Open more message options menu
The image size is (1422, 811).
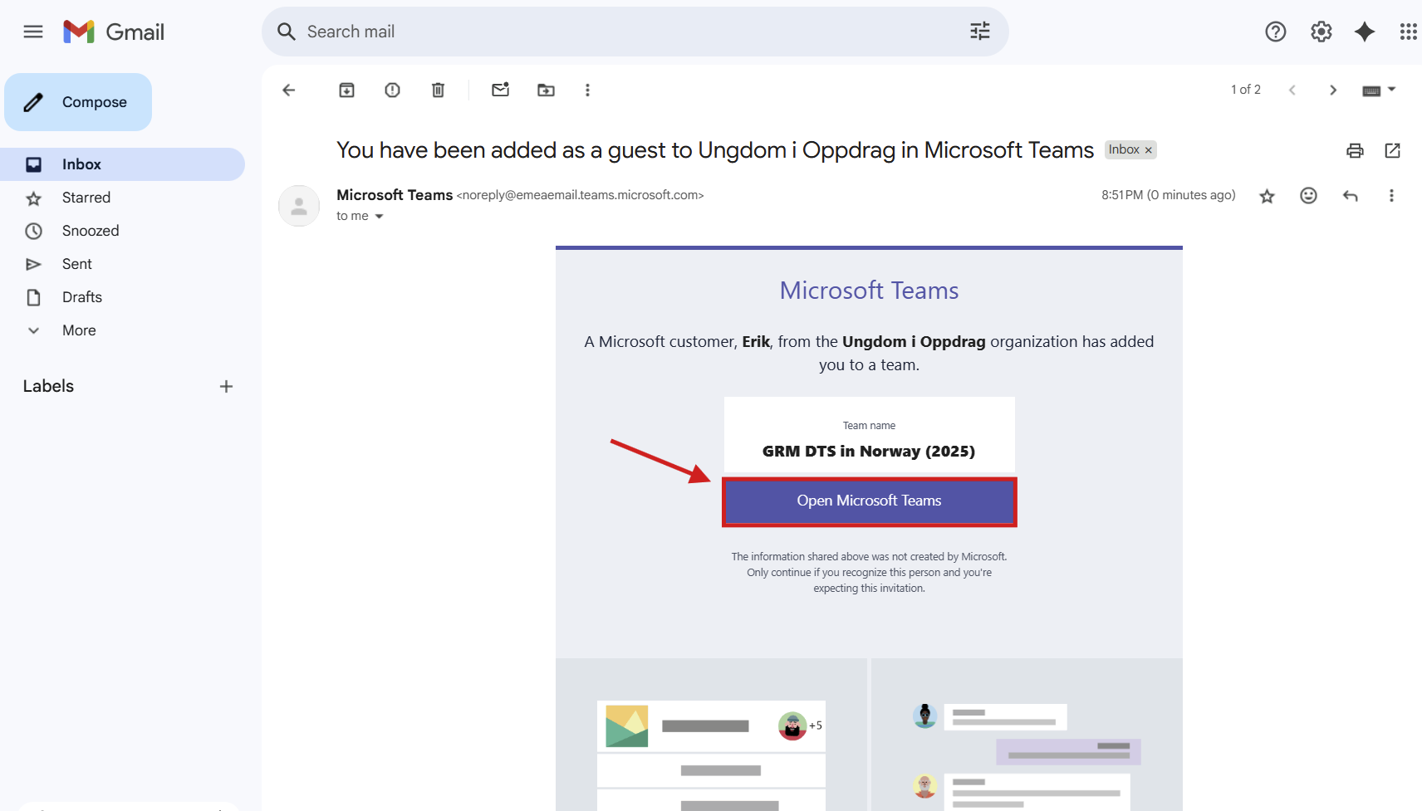click(1391, 196)
